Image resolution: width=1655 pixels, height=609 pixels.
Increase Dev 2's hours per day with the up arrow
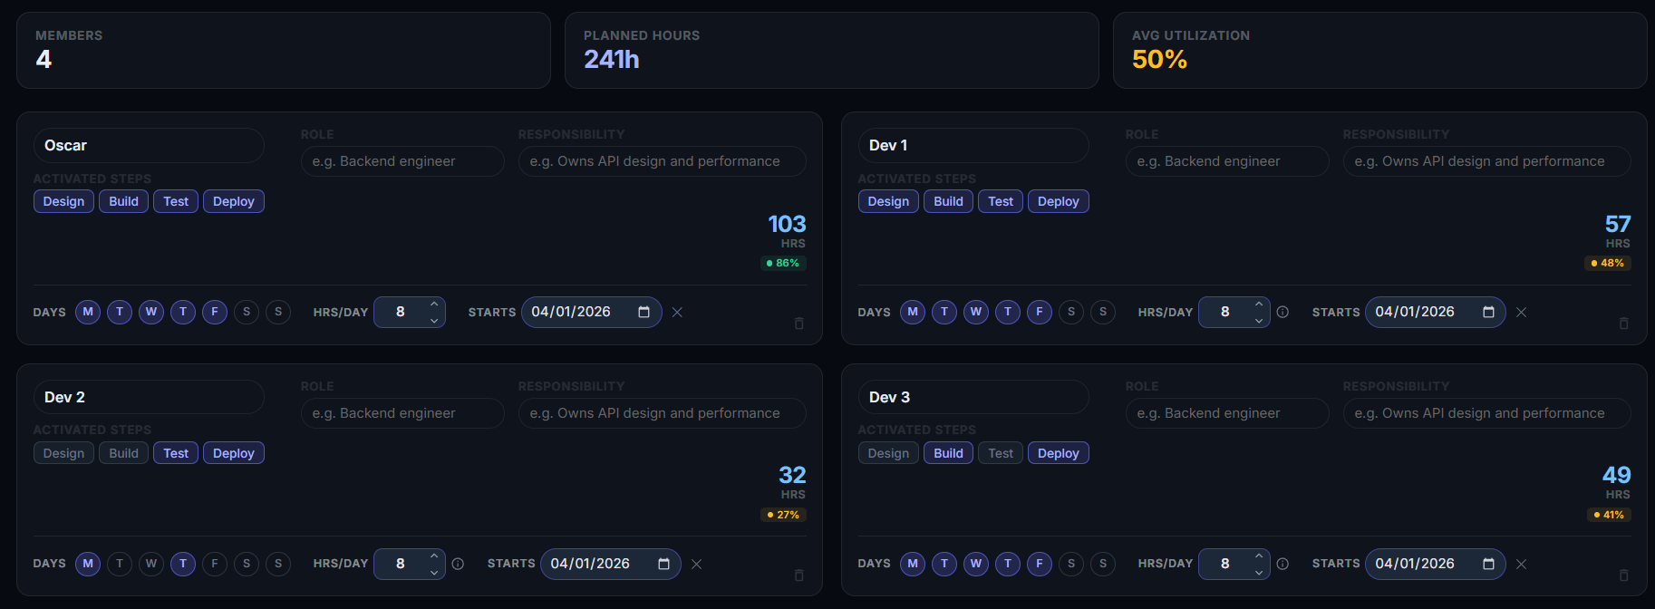pyautogui.click(x=434, y=556)
